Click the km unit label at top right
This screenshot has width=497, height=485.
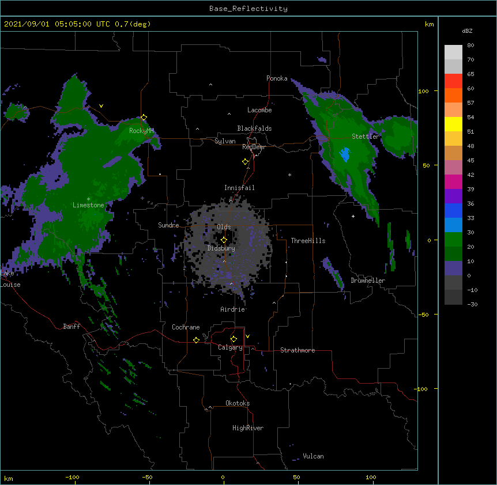point(429,24)
